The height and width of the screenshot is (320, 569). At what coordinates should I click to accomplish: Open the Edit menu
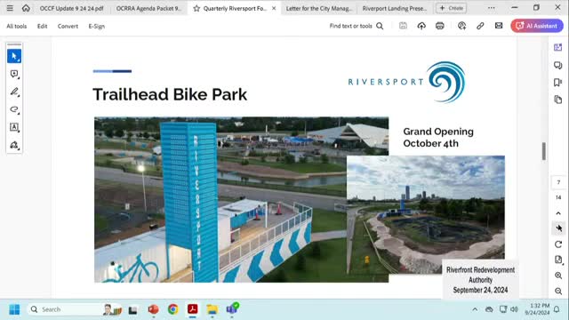[x=42, y=26]
